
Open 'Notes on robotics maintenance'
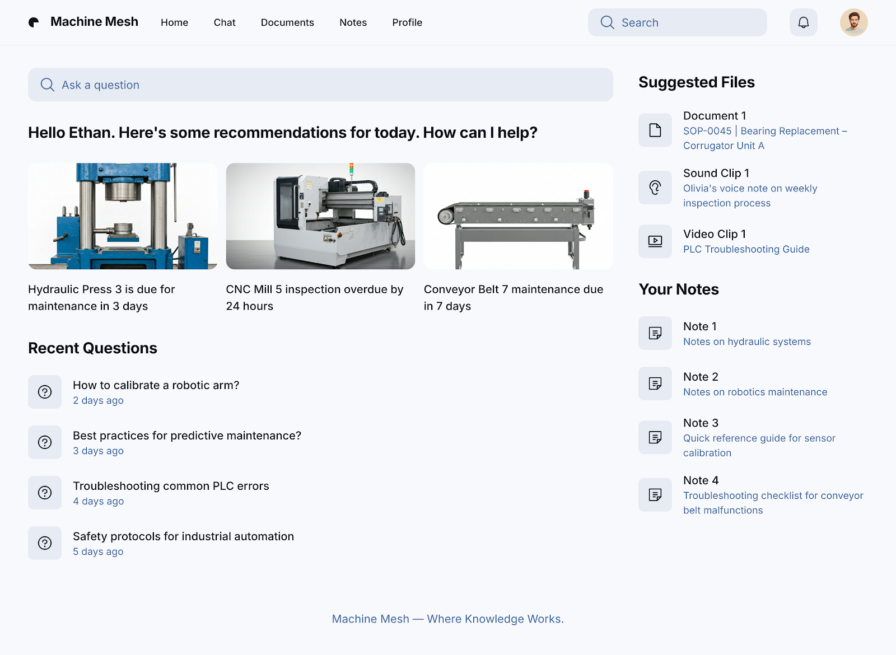(755, 392)
